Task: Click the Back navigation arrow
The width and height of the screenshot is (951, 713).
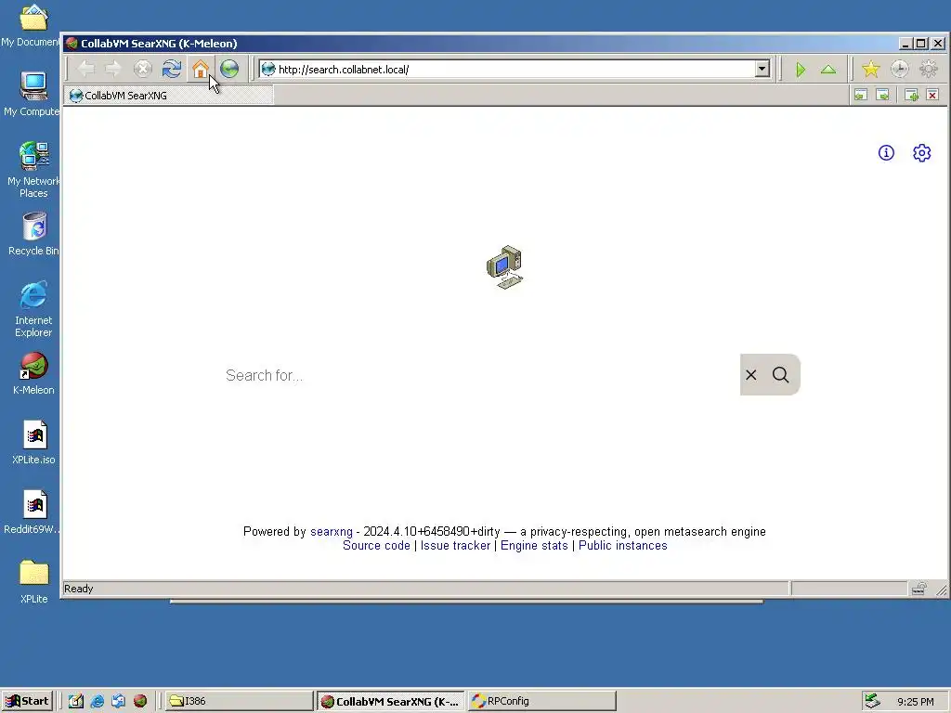Action: 86,69
